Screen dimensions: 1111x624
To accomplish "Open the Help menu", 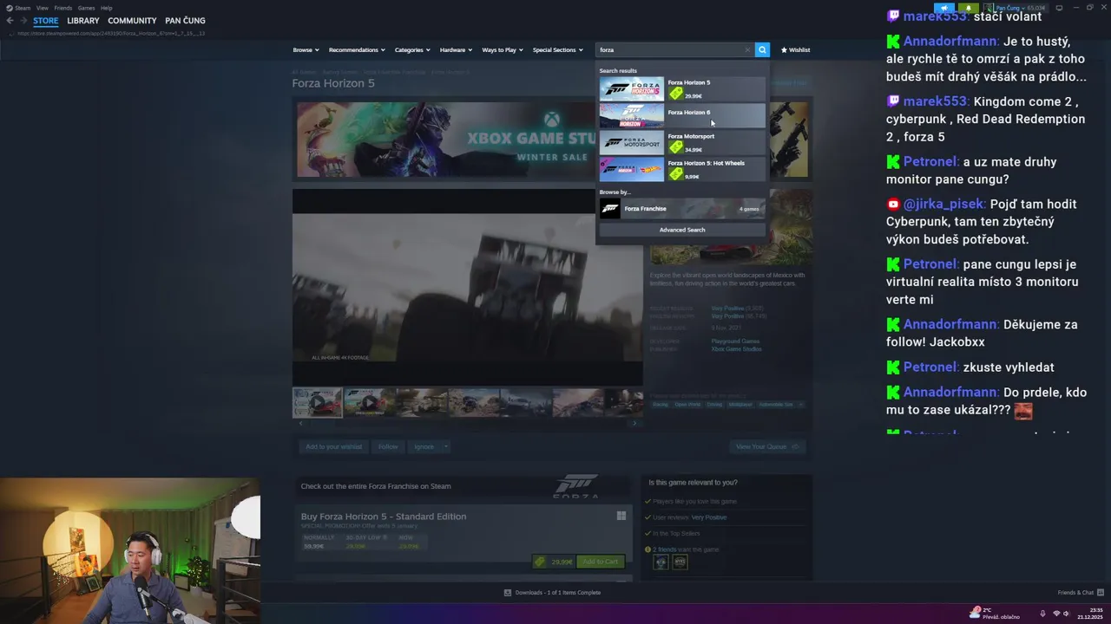I will pos(106,8).
